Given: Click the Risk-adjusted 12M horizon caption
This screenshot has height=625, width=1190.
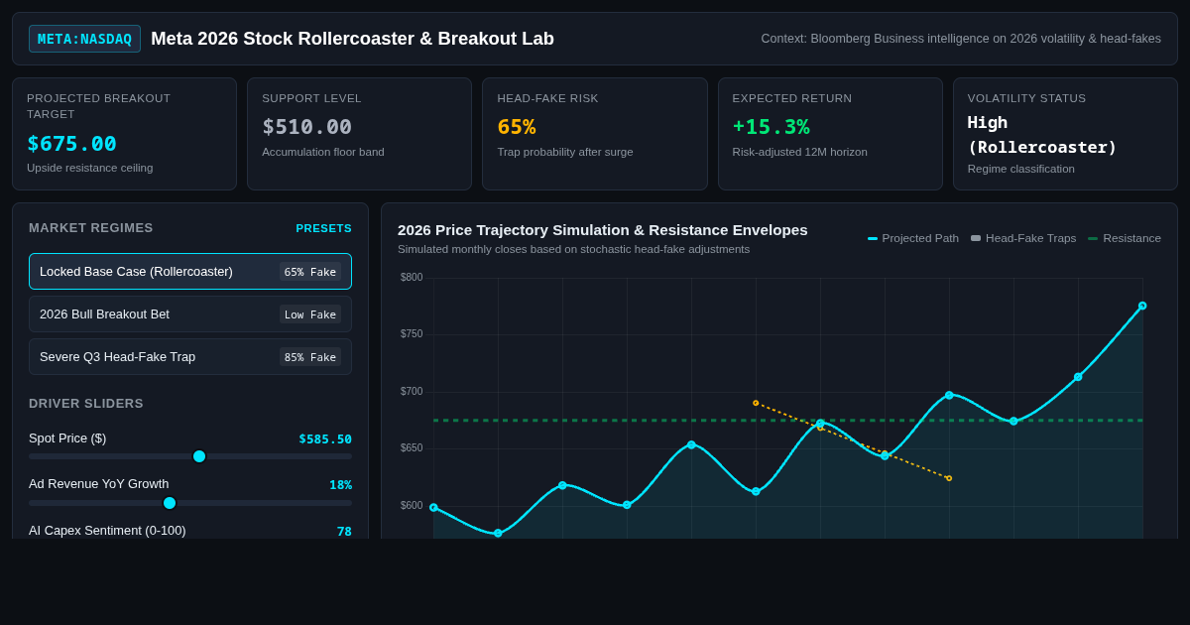Looking at the screenshot, I should click(x=800, y=152).
